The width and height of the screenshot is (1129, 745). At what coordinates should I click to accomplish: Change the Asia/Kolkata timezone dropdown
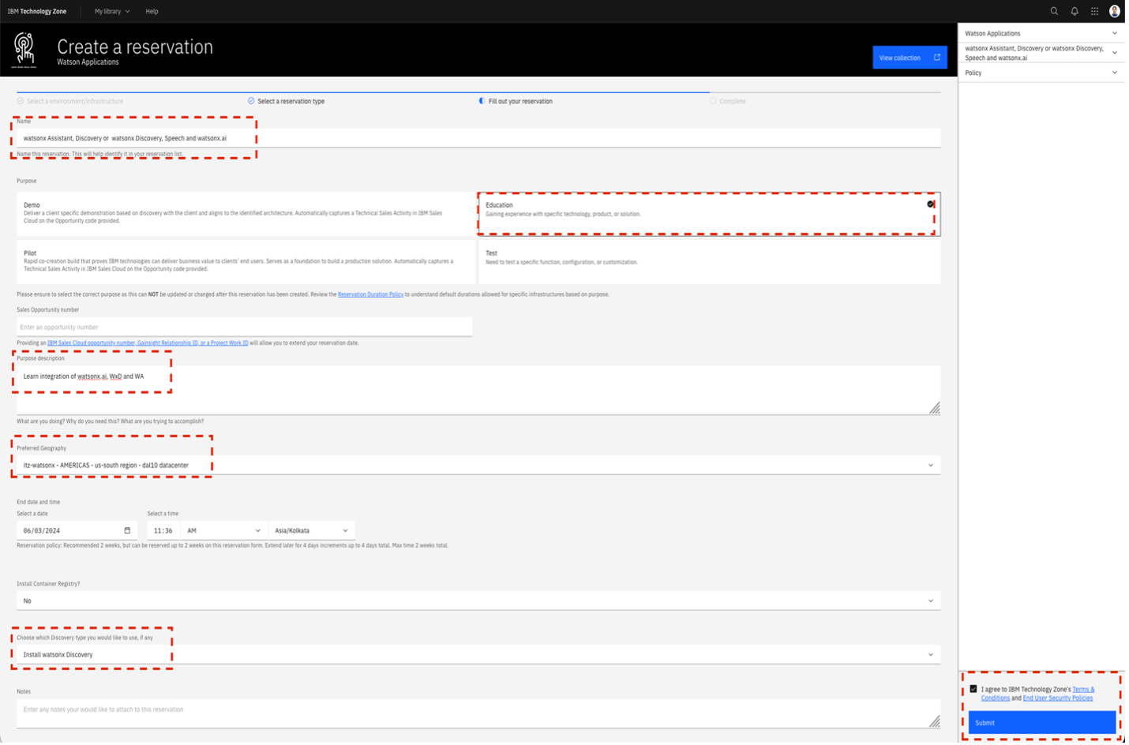tap(312, 530)
